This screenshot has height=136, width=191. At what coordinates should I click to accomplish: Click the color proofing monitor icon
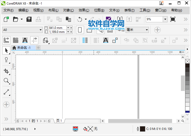pyautogui.click(x=75, y=129)
